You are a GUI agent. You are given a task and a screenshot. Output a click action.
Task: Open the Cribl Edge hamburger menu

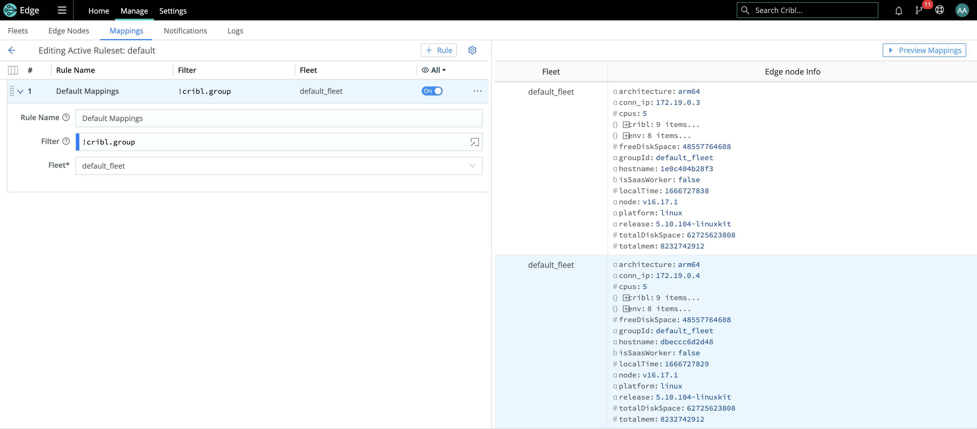(61, 10)
